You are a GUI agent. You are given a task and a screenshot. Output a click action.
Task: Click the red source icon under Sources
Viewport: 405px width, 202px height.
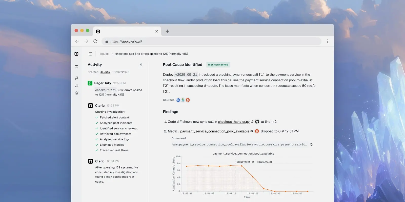tap(188, 100)
